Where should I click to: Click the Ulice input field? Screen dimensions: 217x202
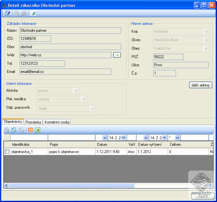(x=181, y=65)
